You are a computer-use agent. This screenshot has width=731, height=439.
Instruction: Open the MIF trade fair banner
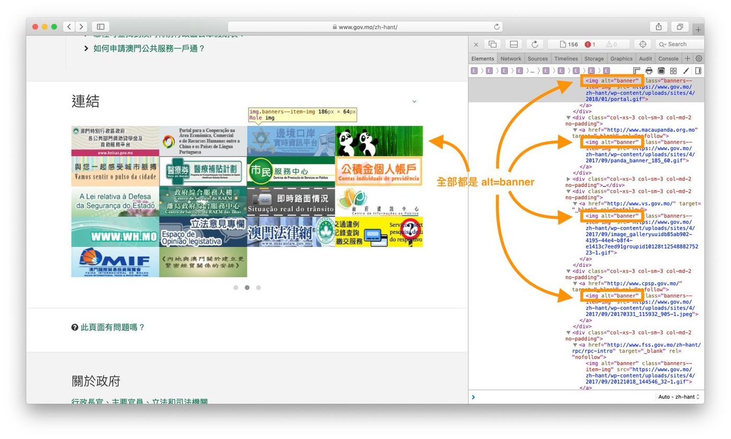pyautogui.click(x=116, y=262)
